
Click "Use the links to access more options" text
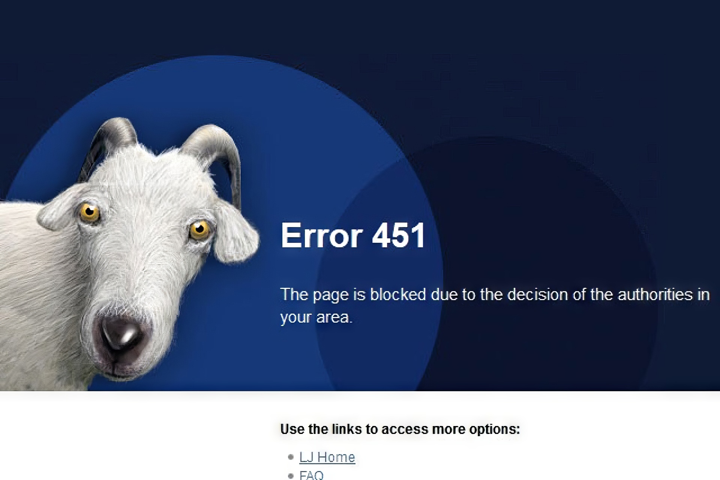coord(400,429)
